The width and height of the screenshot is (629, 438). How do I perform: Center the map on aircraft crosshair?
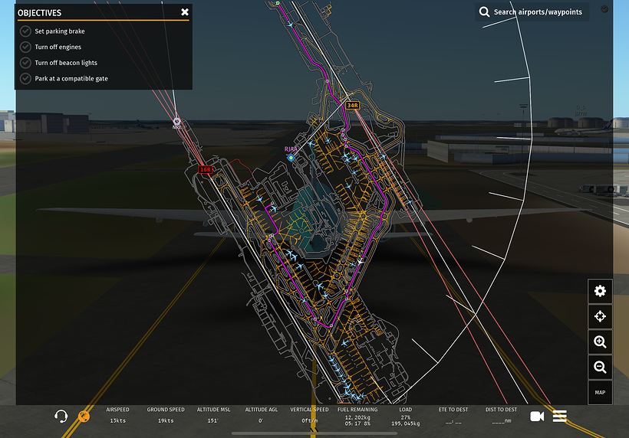600,316
